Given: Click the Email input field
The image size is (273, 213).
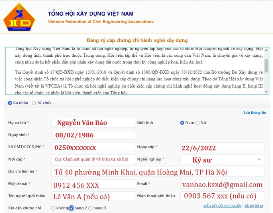Looking at the screenshot, I should click(222, 184).
